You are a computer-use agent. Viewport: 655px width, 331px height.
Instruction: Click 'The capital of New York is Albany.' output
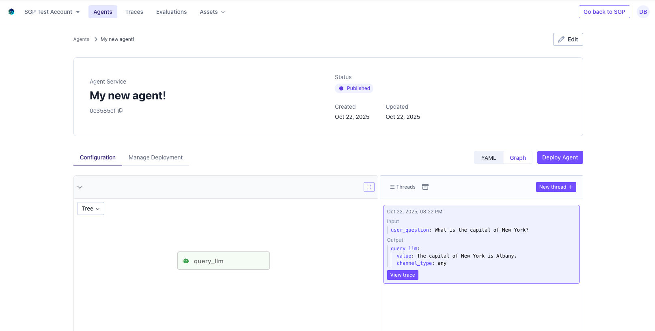tap(467, 256)
